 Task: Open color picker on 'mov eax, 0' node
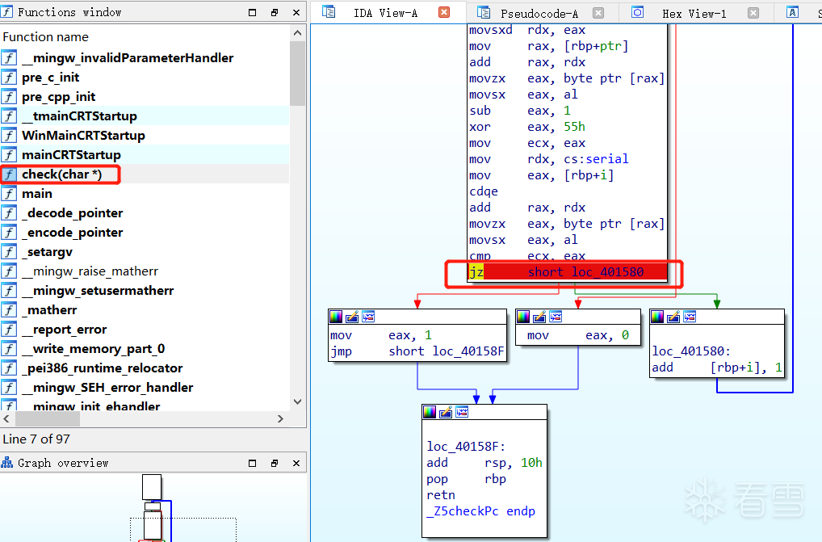pos(523,317)
